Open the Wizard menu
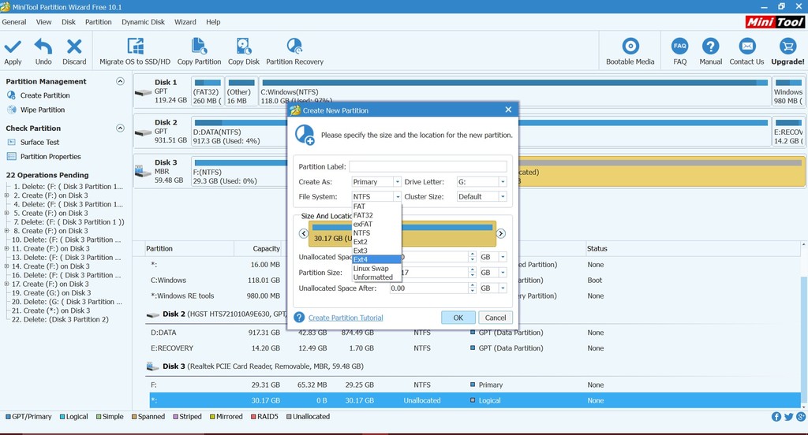 point(185,22)
